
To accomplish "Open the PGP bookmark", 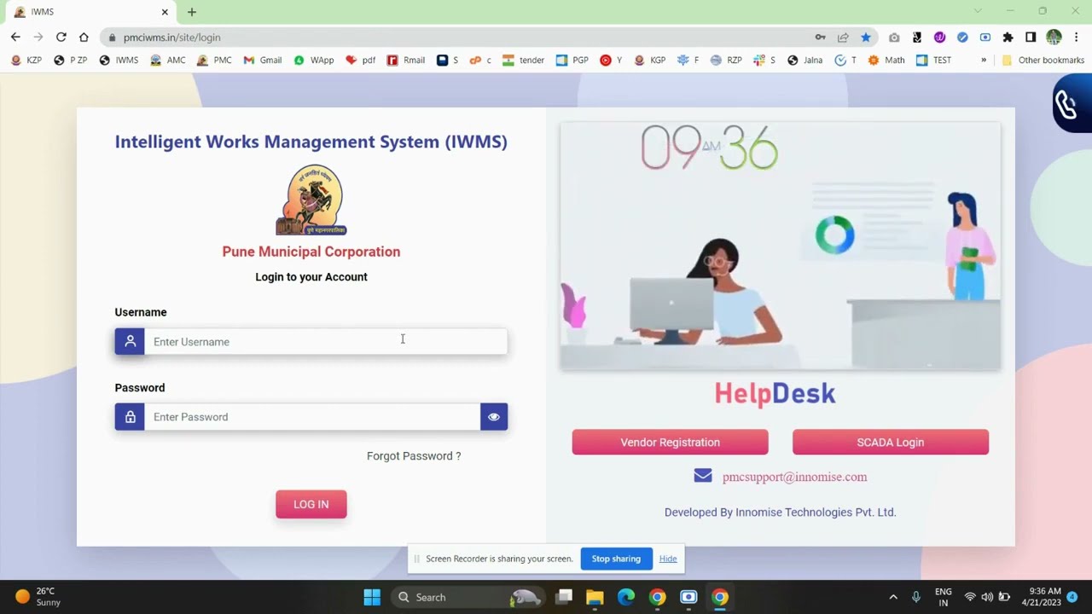I will tap(572, 61).
